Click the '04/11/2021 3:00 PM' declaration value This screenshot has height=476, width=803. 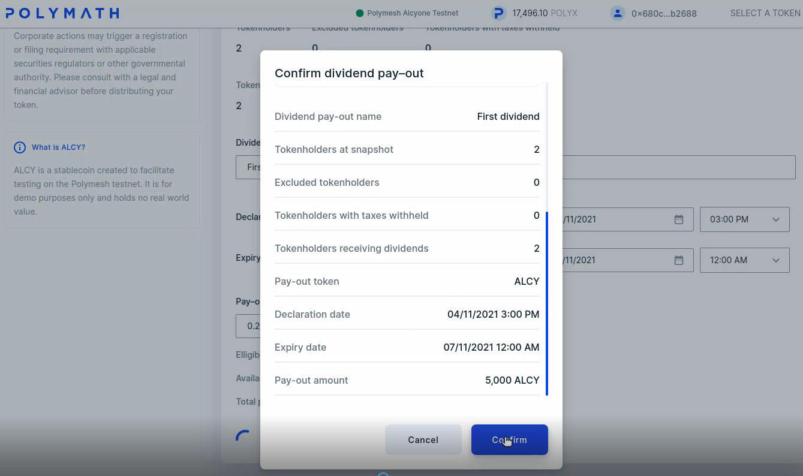493,314
